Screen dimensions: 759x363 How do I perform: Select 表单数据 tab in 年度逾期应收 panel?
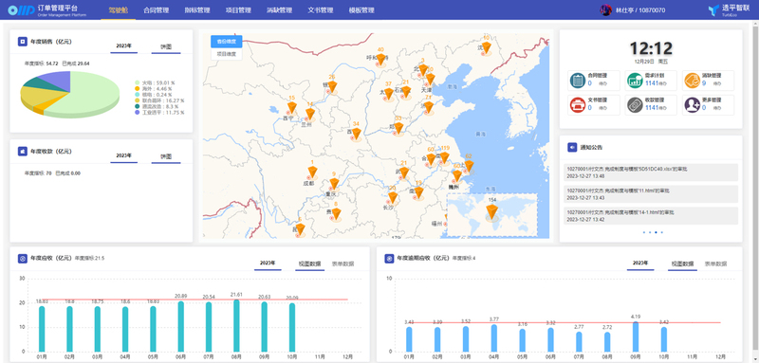[x=715, y=263]
